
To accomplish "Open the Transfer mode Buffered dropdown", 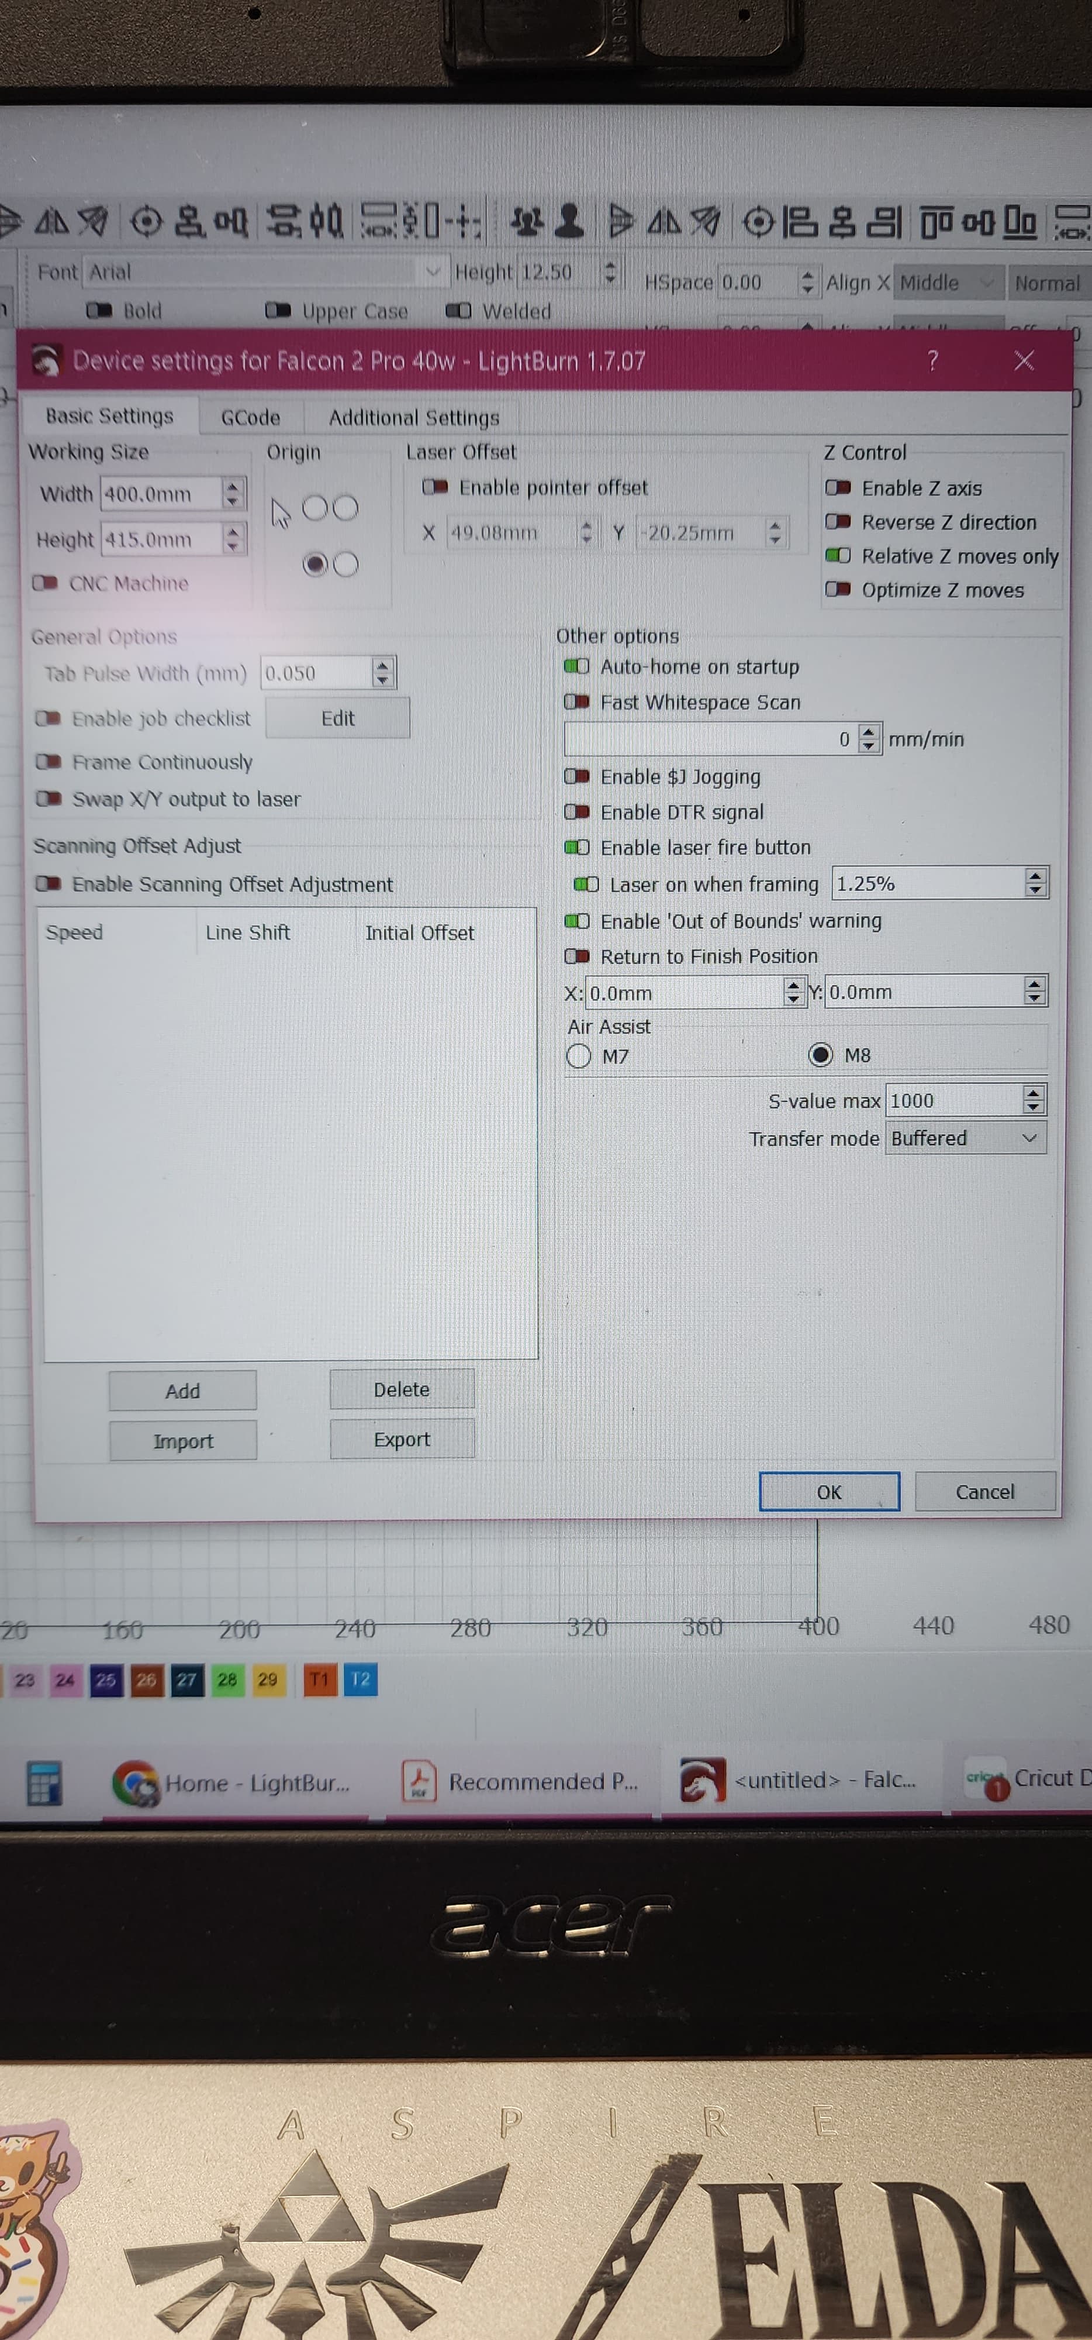I will [x=966, y=1138].
